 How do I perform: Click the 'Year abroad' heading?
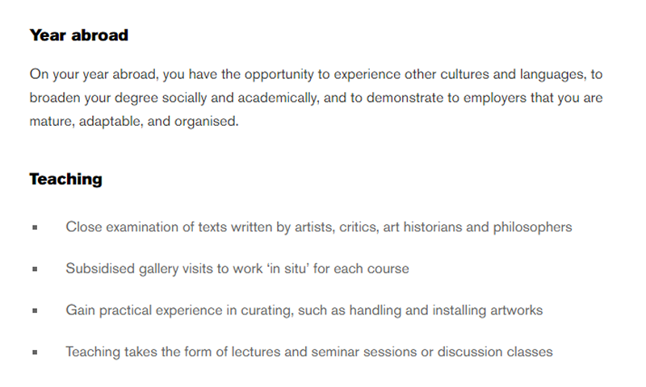[78, 35]
